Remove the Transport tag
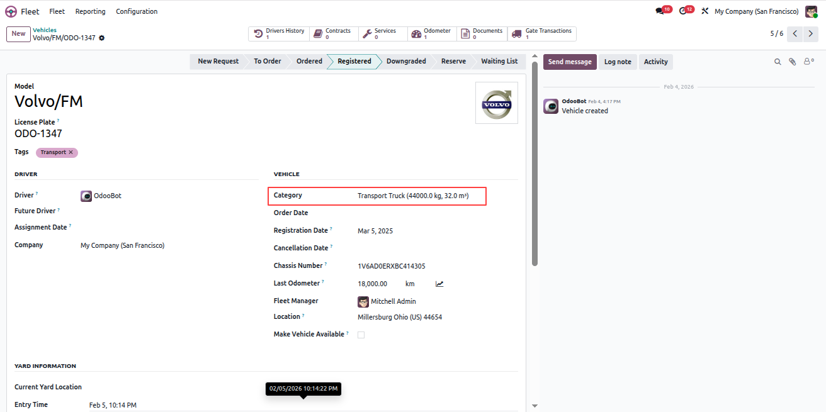 coord(71,152)
